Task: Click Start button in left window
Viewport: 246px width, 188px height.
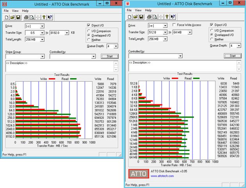Action: 110,56
